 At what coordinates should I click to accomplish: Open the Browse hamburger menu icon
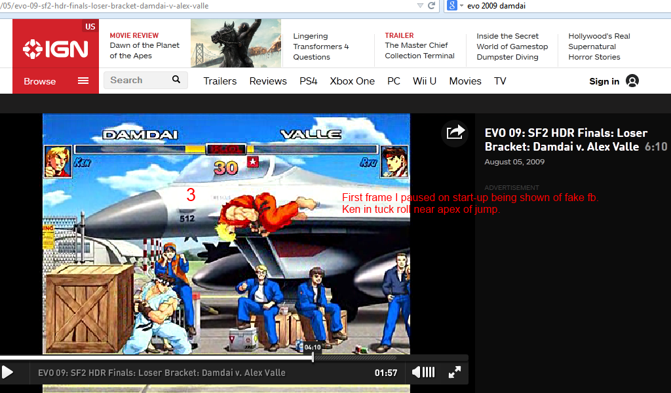[x=83, y=81]
